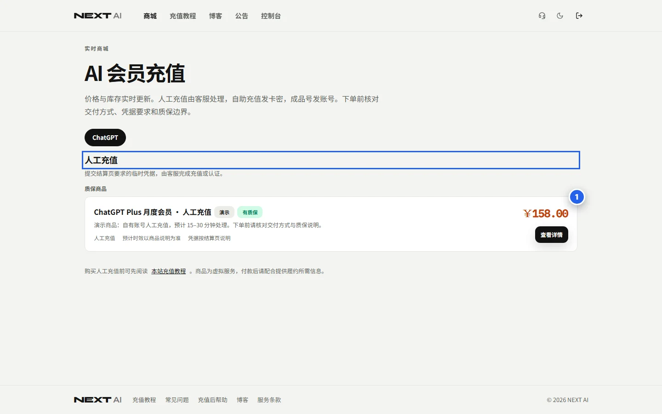This screenshot has height=414, width=662.
Task: Click the product description starting 演示商品
Action: [x=209, y=225]
